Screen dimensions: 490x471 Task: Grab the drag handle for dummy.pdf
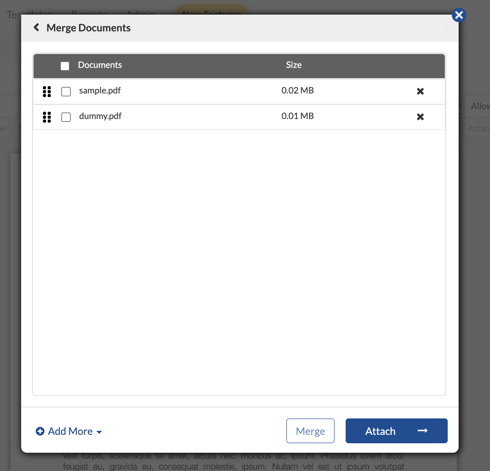point(47,117)
